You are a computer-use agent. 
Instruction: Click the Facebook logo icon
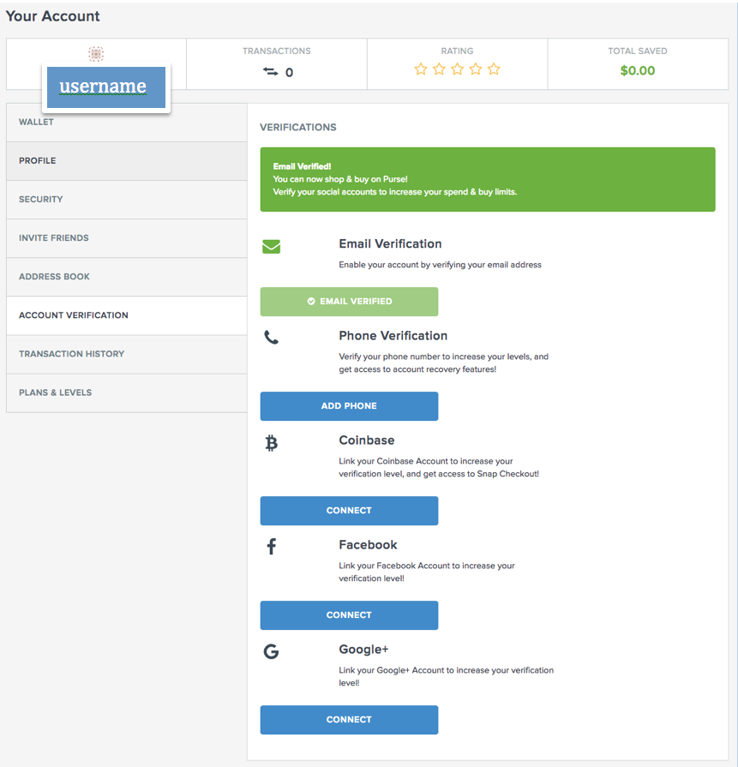(271, 547)
